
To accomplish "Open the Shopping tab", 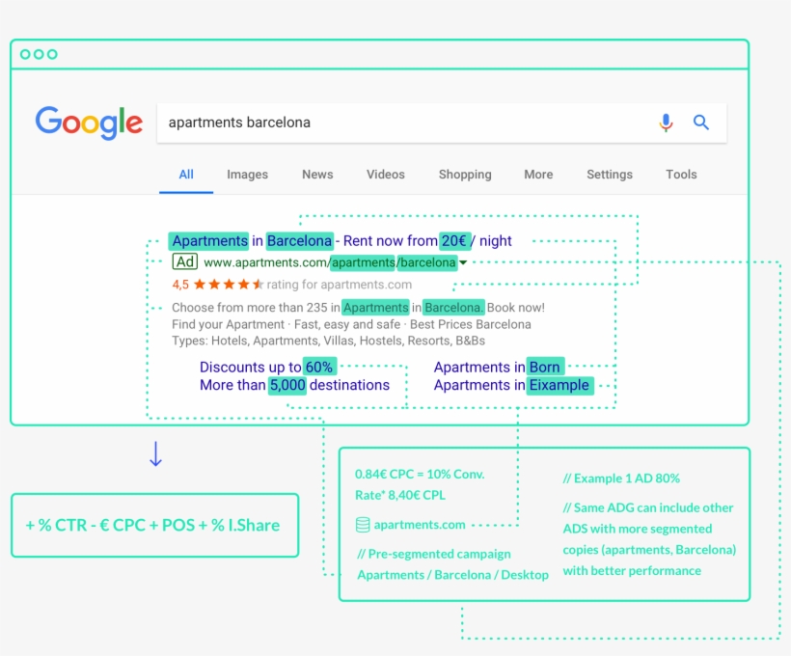I will click(465, 175).
